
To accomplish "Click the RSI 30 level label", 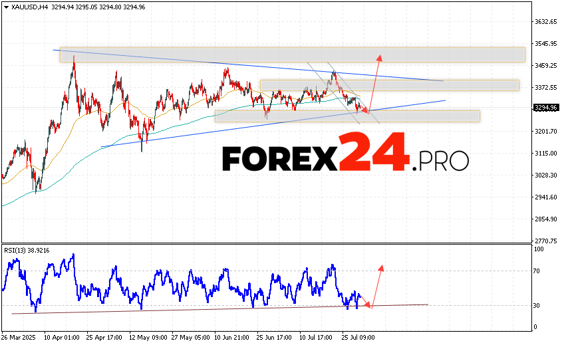I will (537, 306).
